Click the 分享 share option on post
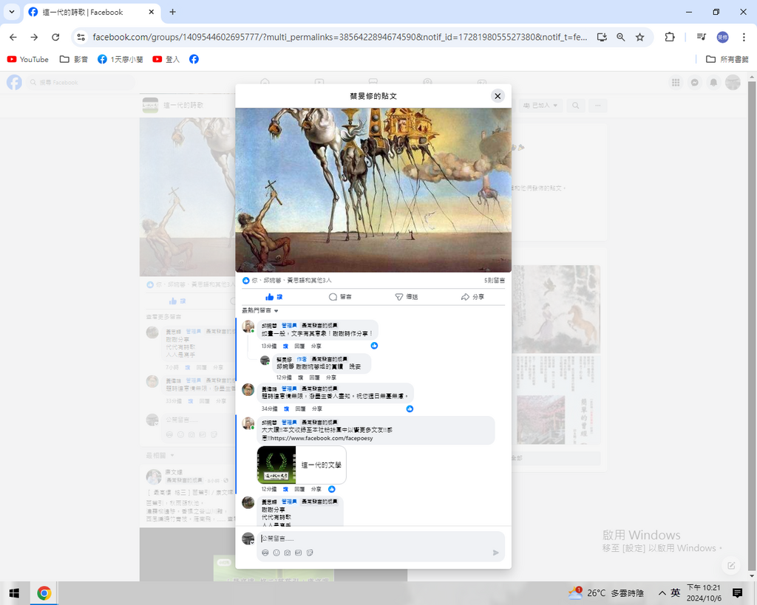This screenshot has height=605, width=757. pos(472,297)
